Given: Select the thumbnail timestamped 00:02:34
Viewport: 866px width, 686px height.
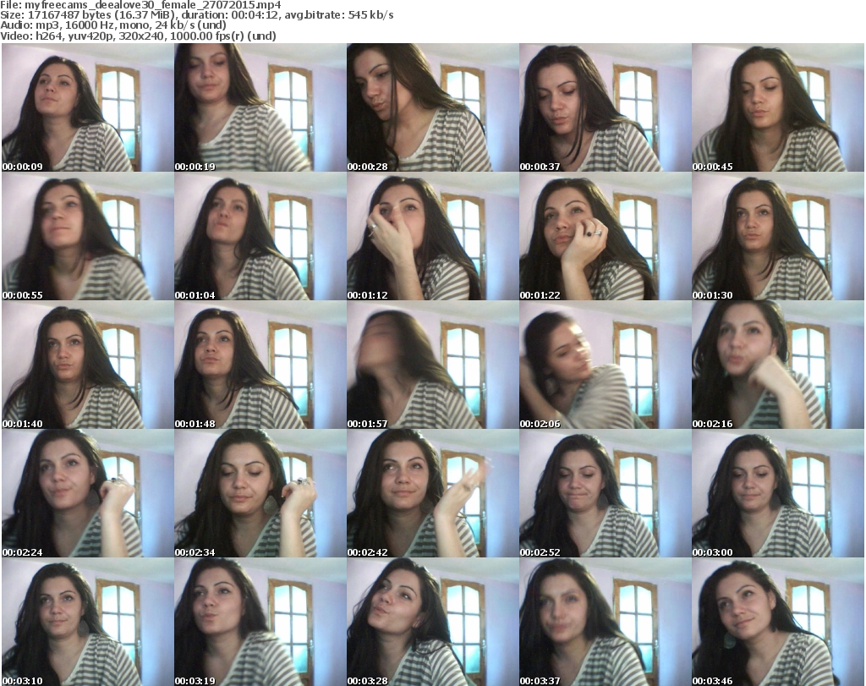Looking at the screenshot, I should point(260,493).
